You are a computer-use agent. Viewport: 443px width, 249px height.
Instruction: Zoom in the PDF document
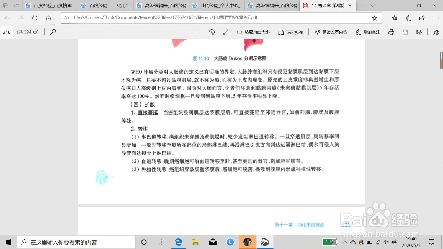click(x=198, y=32)
